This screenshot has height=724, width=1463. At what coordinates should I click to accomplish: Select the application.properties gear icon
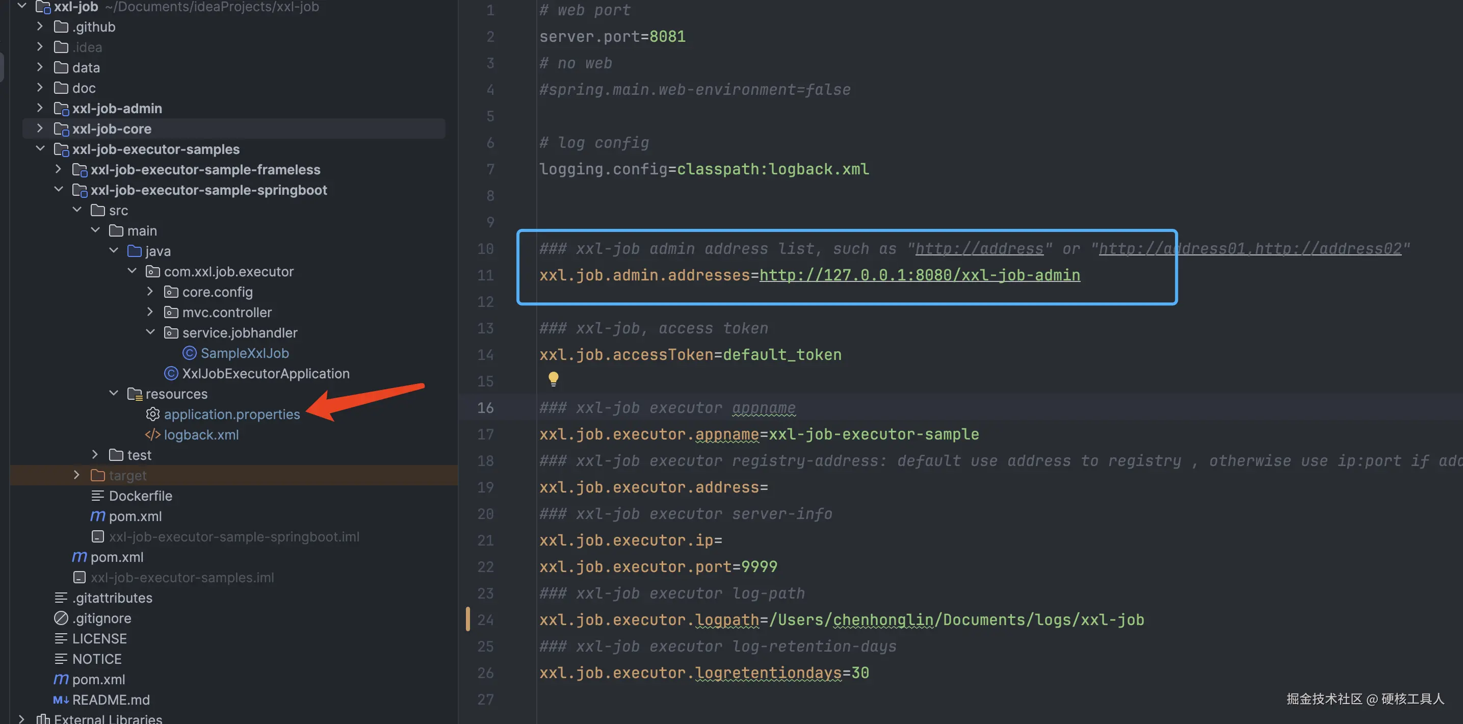pyautogui.click(x=152, y=415)
